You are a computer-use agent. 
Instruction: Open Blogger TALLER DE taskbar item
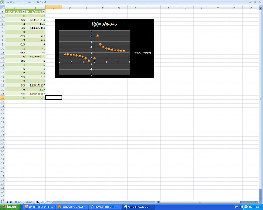click(x=105, y=207)
